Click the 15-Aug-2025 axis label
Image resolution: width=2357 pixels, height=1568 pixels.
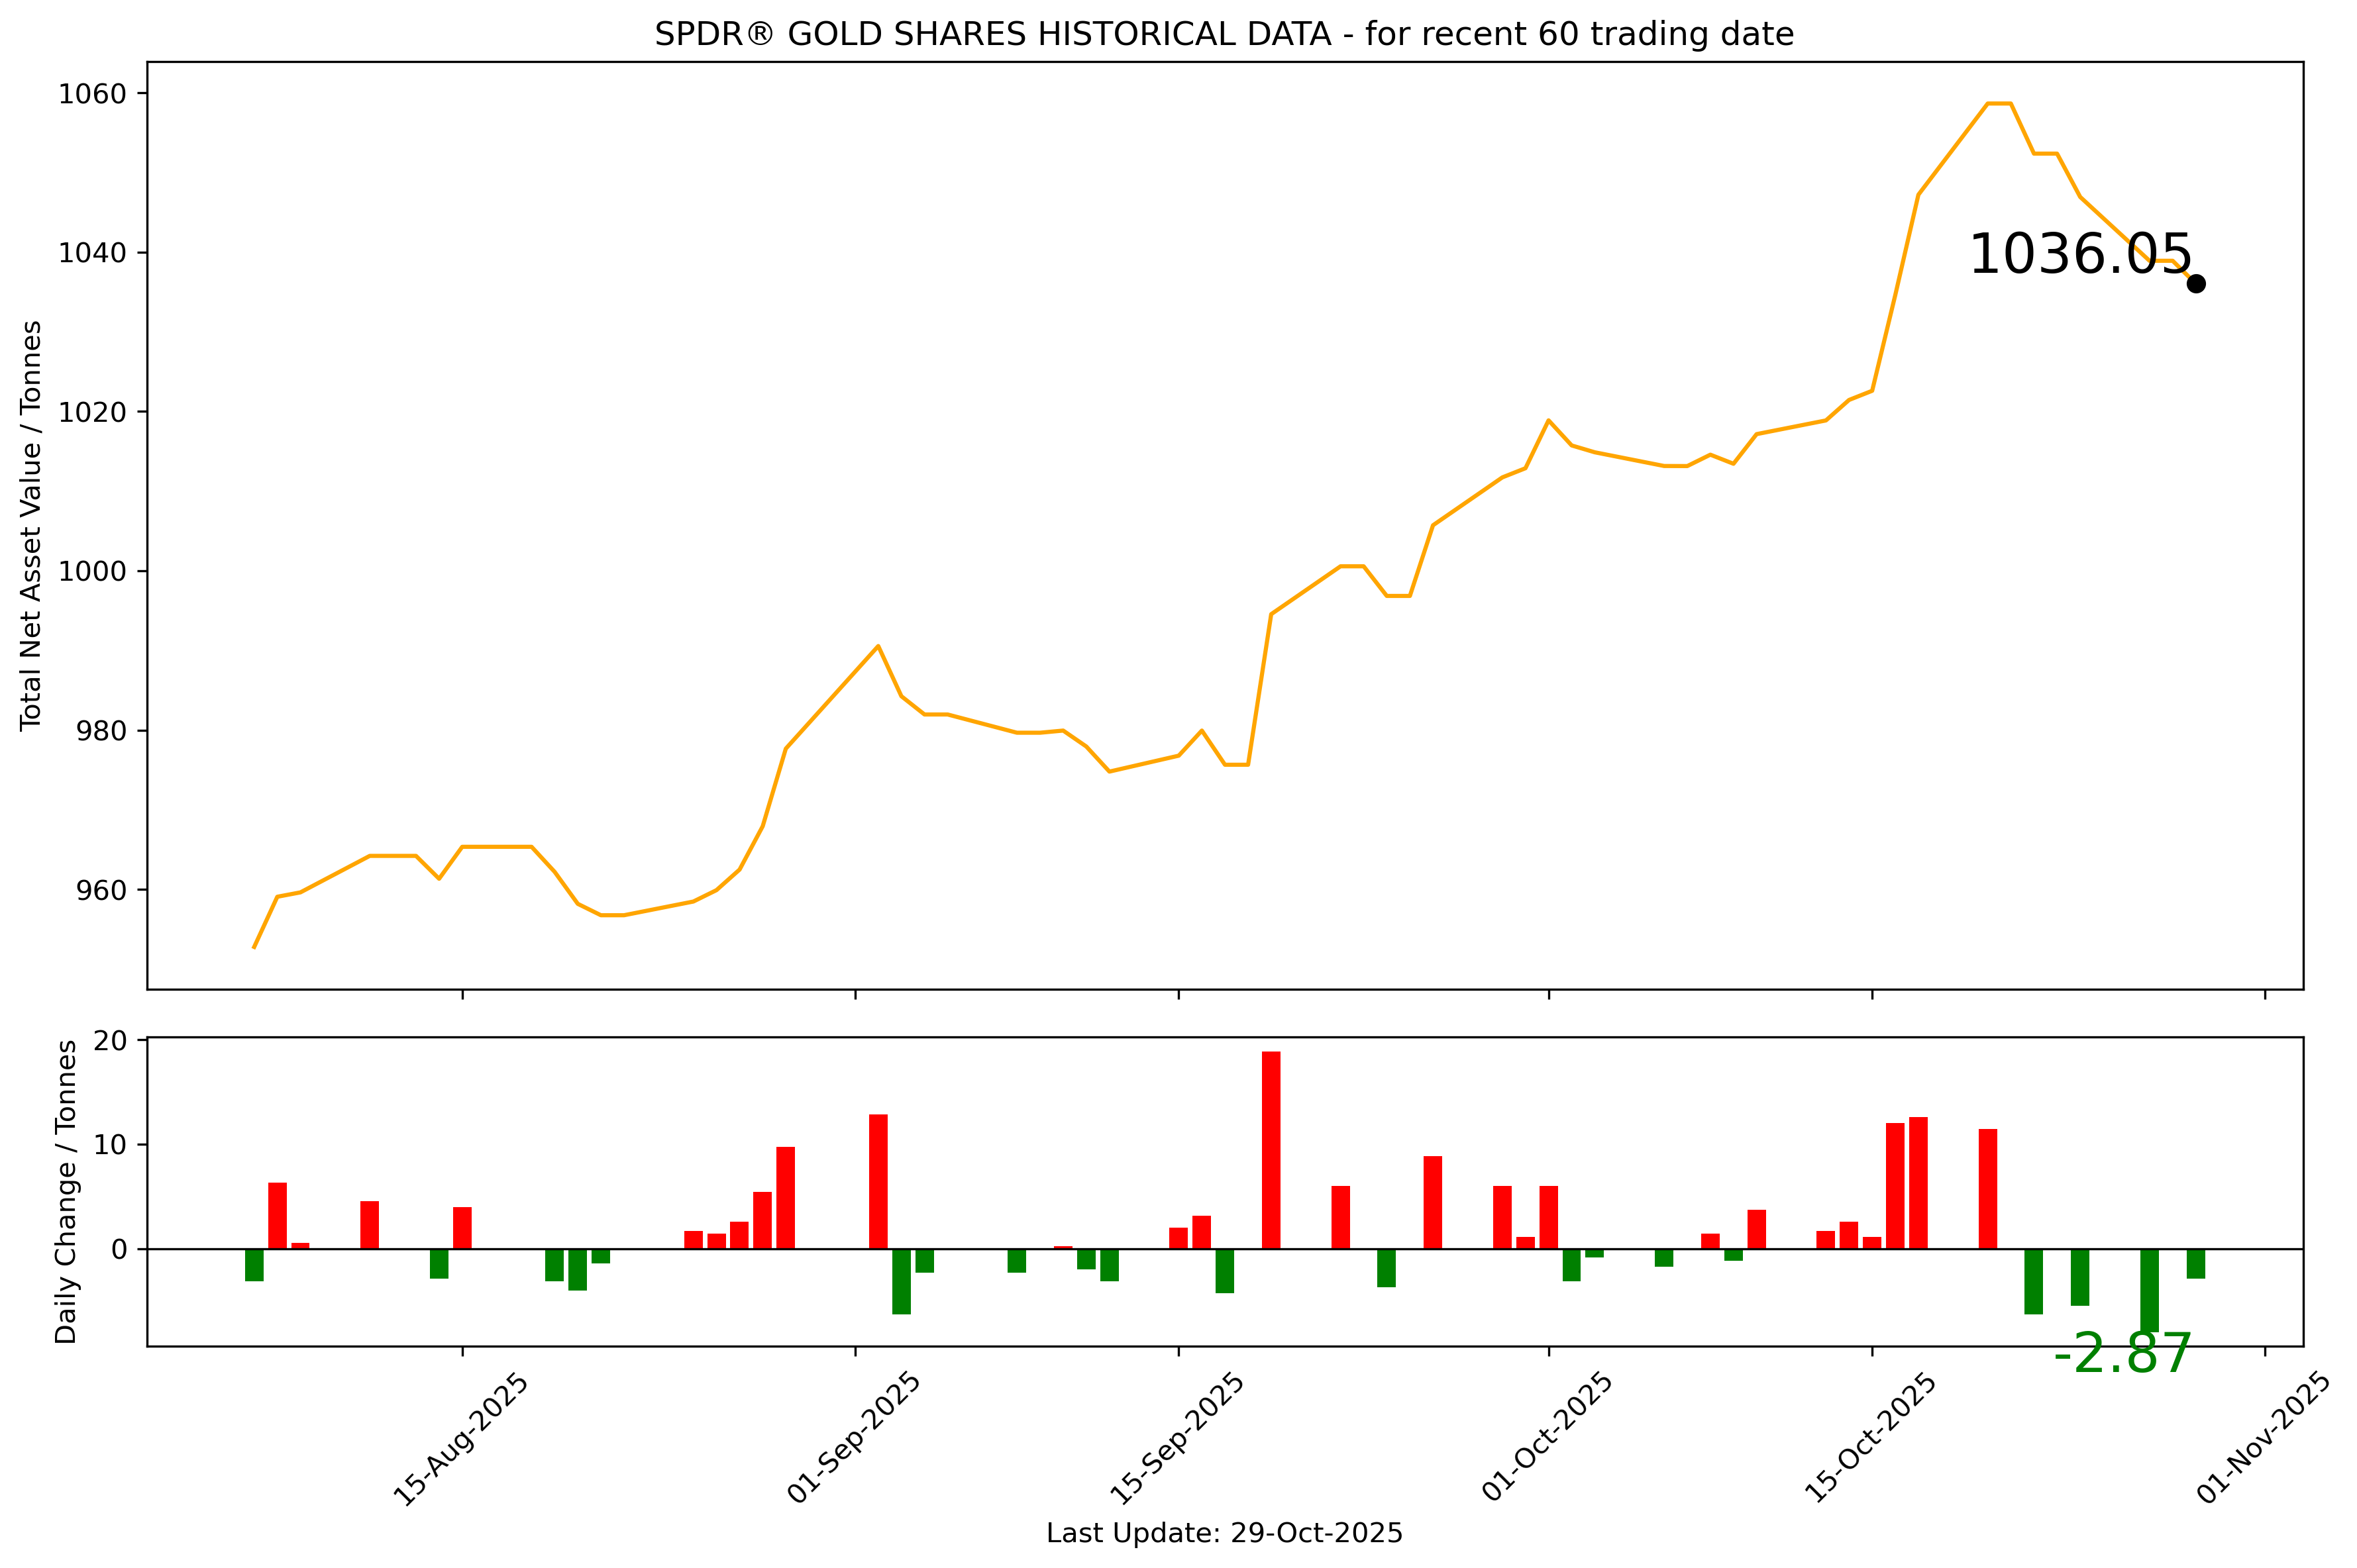click(460, 1439)
